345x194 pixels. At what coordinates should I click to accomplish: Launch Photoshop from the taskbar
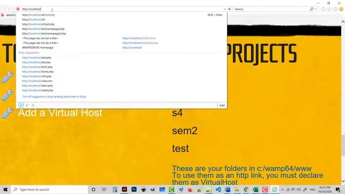(x=134, y=189)
